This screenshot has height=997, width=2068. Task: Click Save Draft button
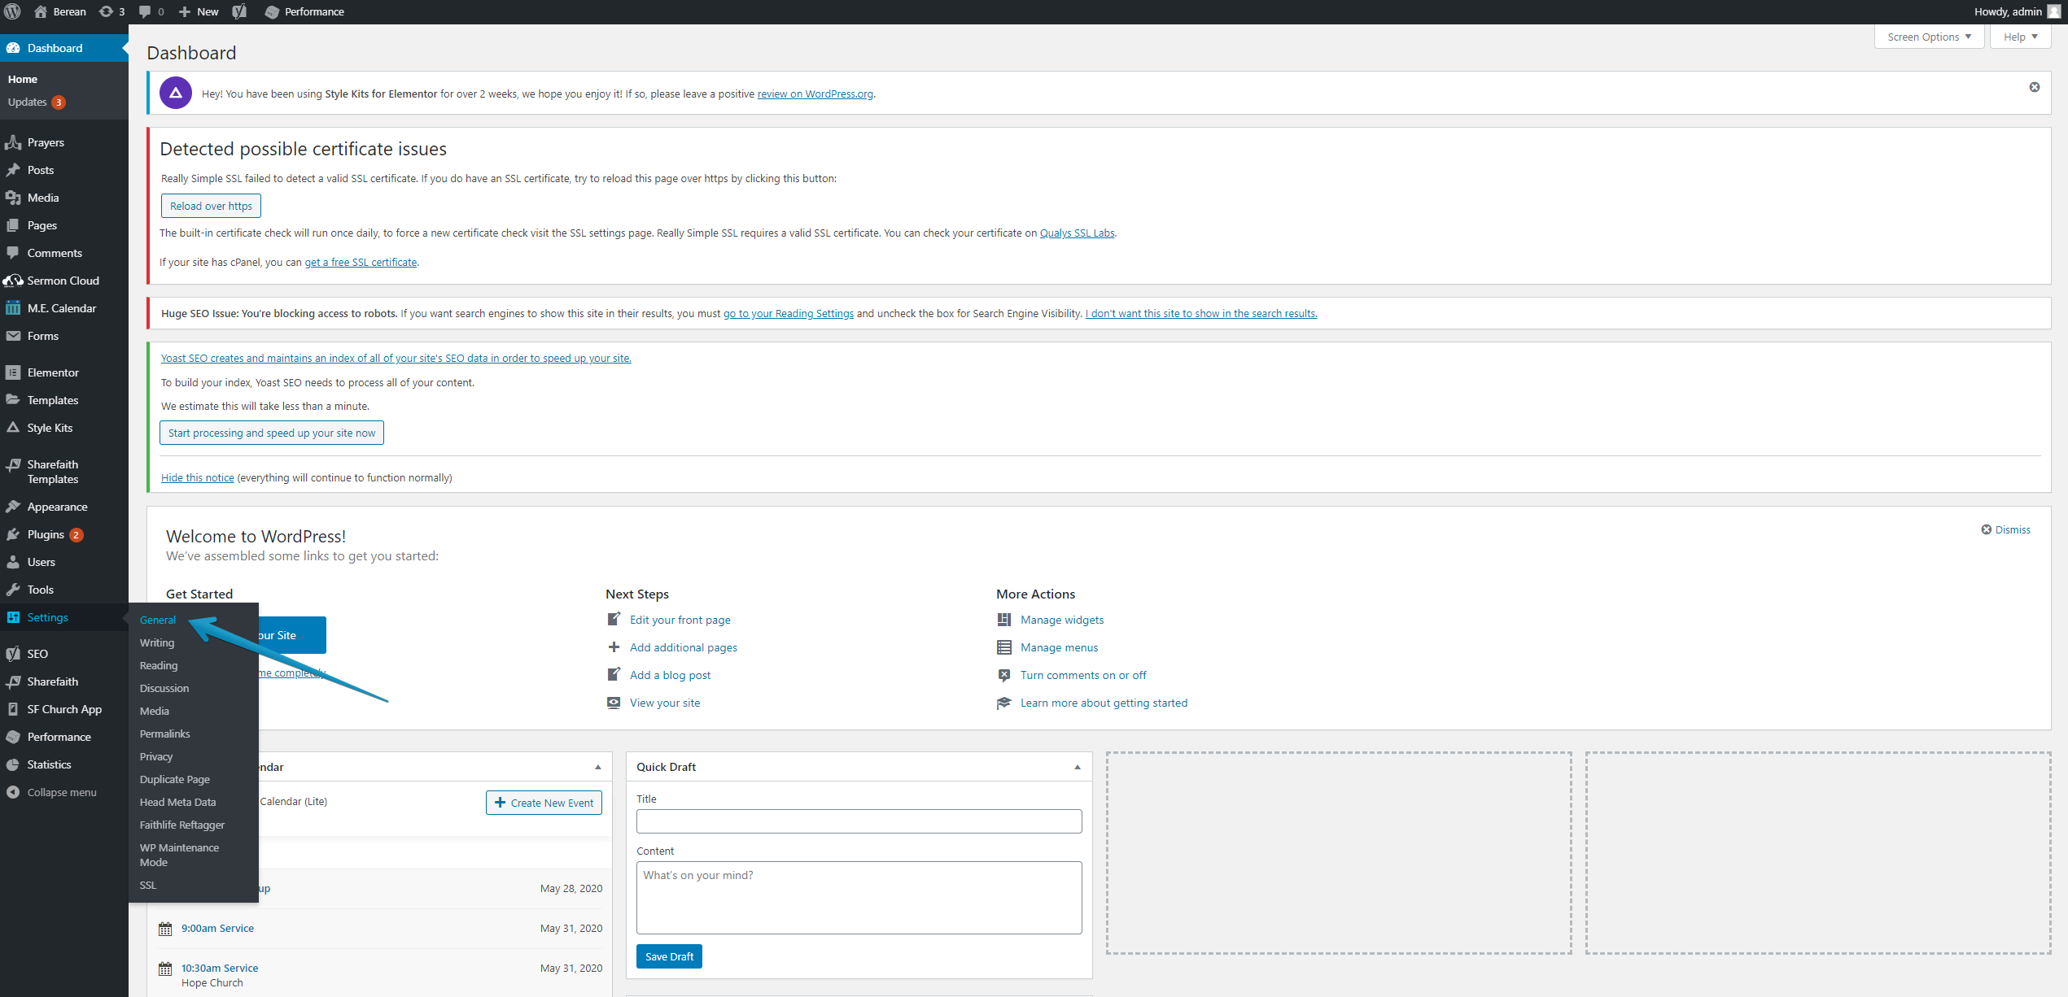669,956
